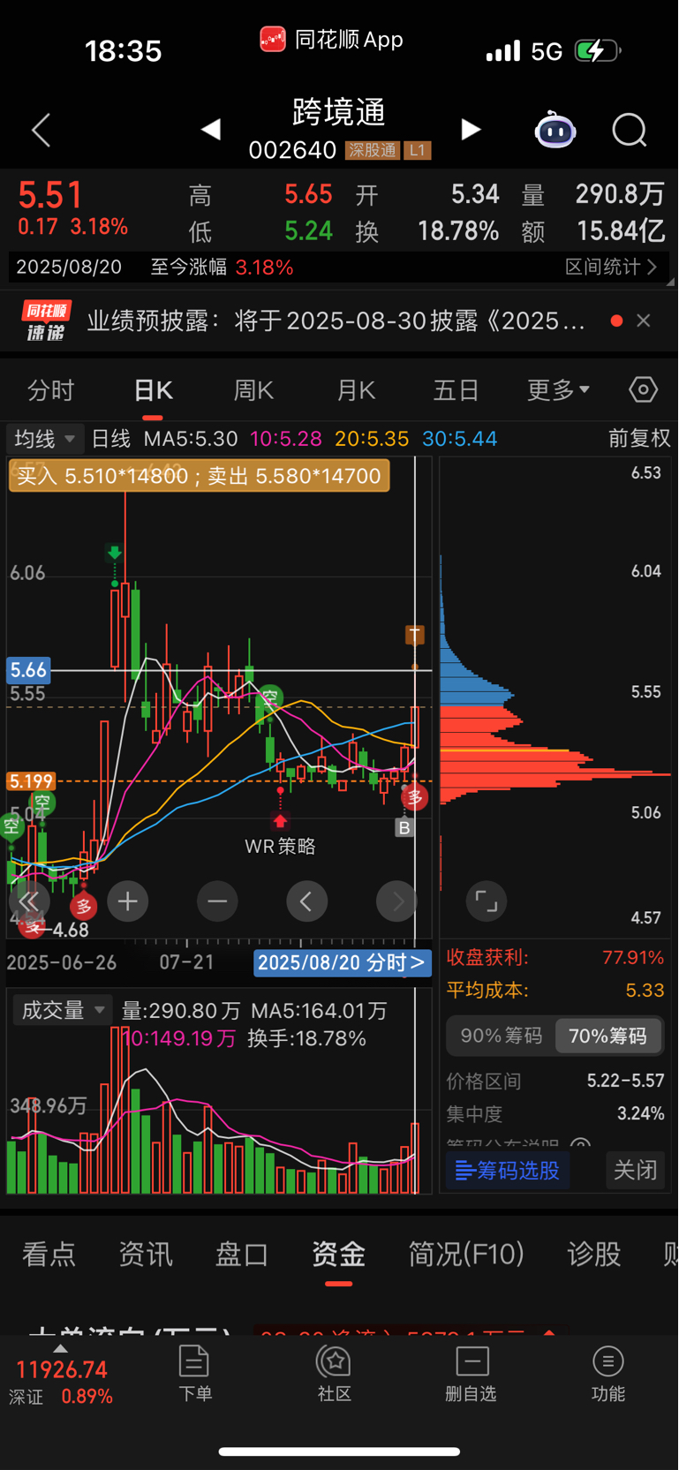The width and height of the screenshot is (679, 1470).
Task: Tap 收盘获利 77.91% value
Action: coord(633,957)
